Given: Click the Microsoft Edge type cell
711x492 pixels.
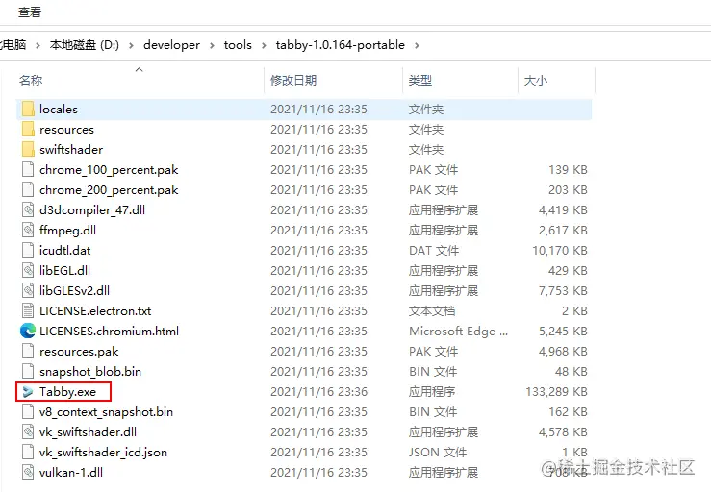Looking at the screenshot, I should pyautogui.click(x=458, y=332).
